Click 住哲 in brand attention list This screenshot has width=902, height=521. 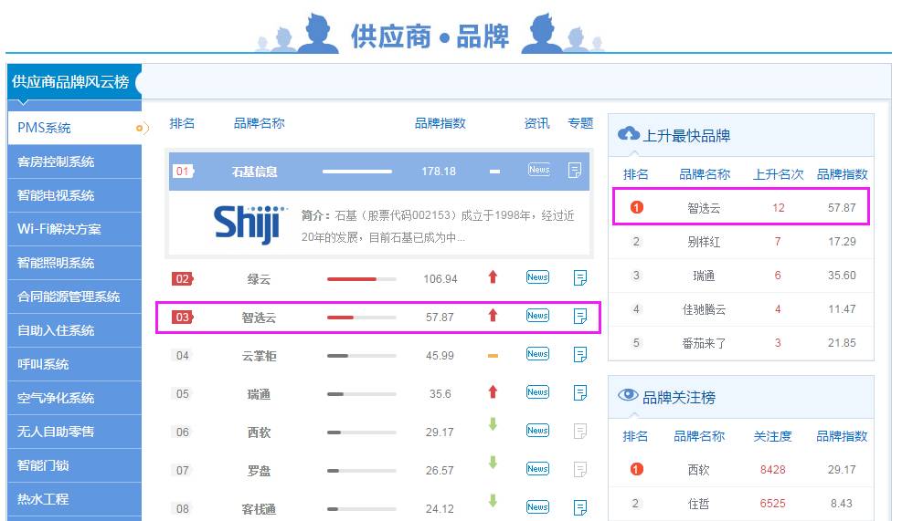click(698, 504)
